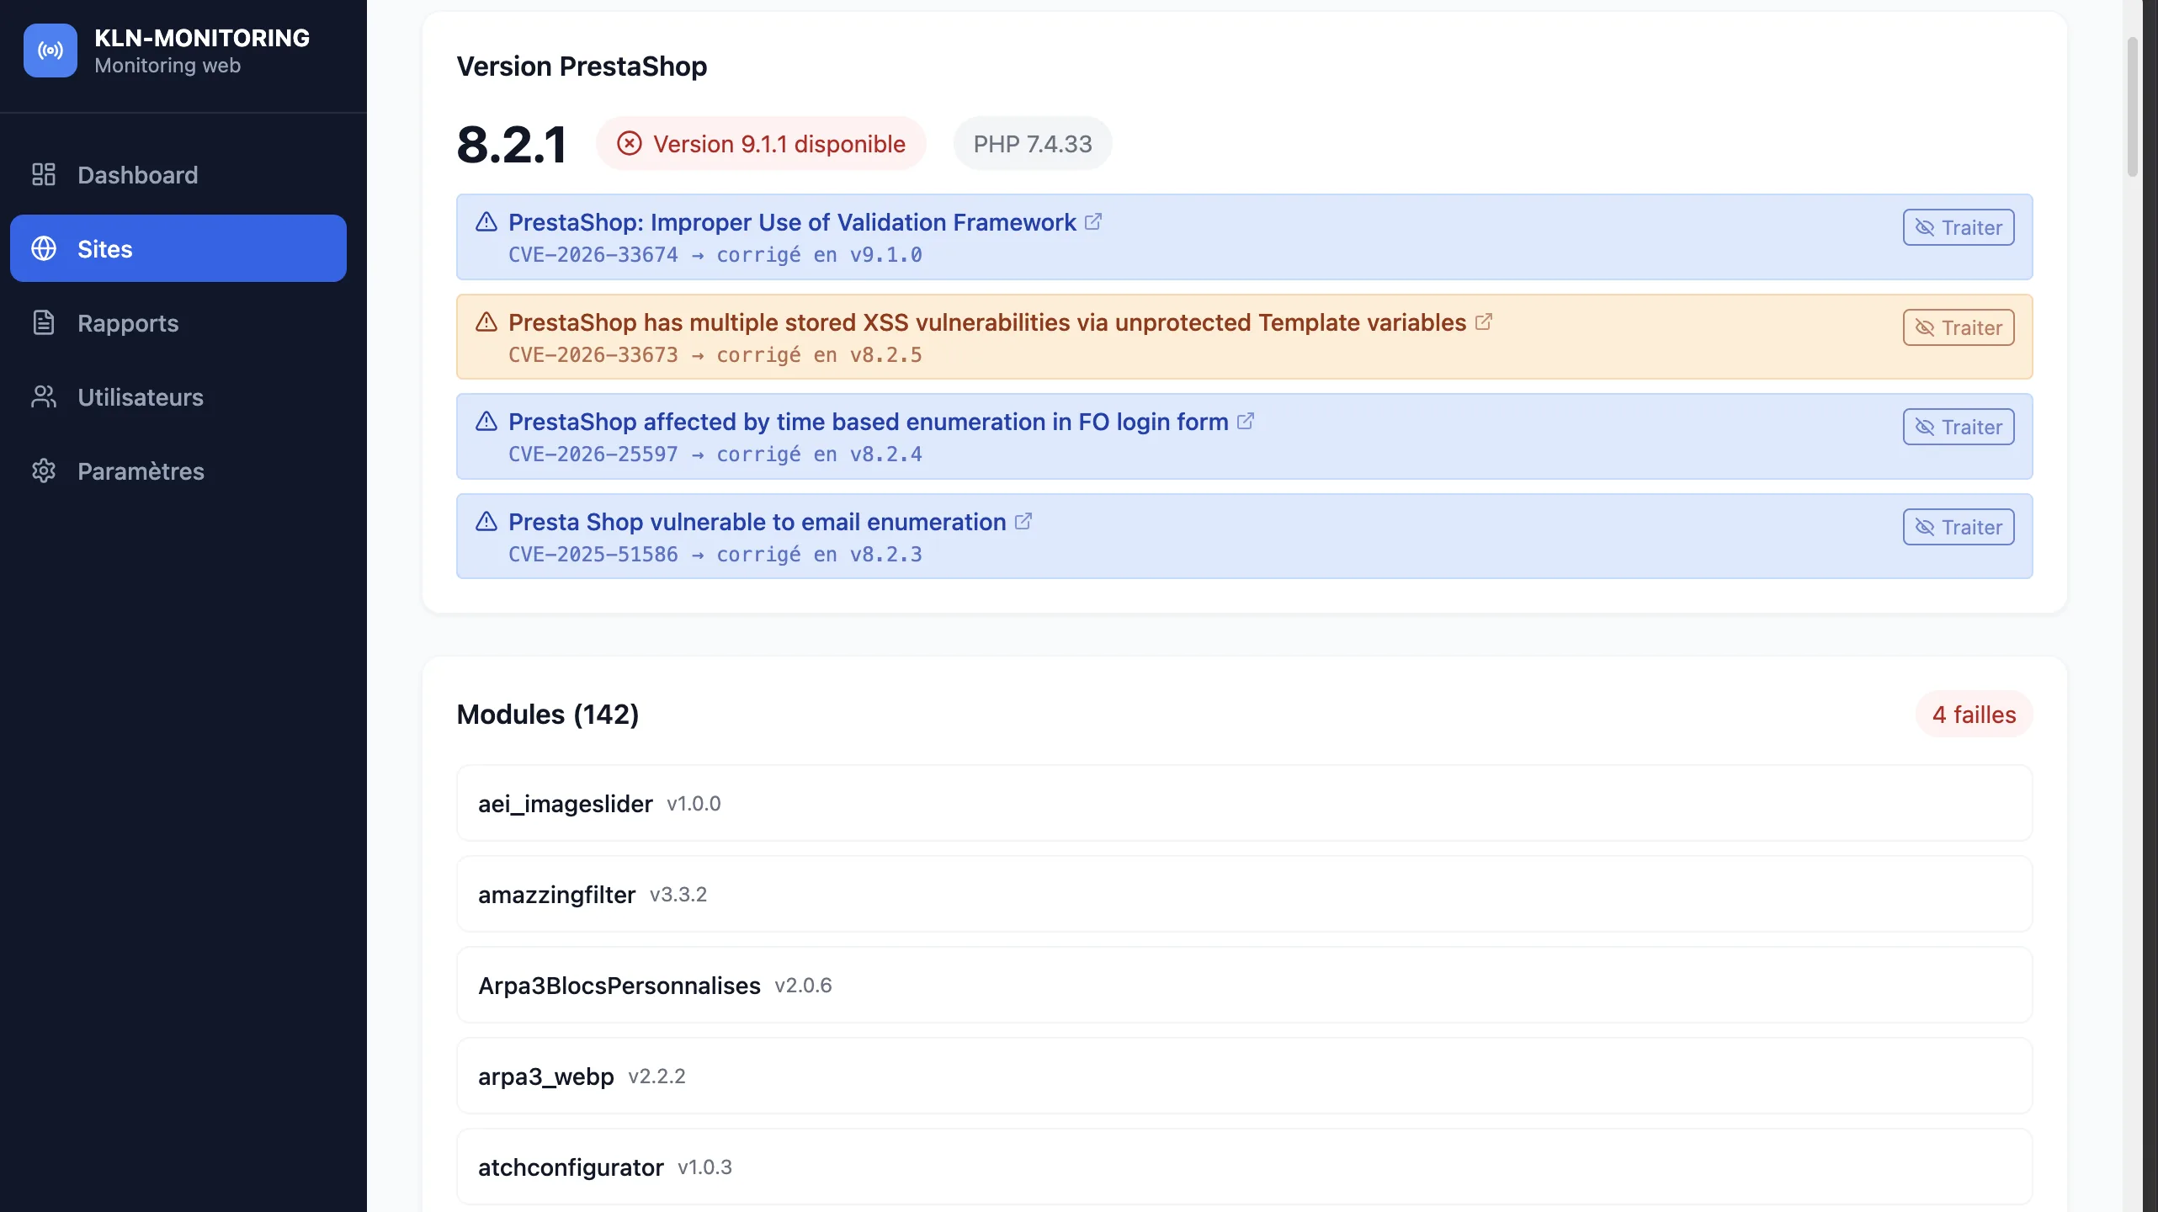2158x1212 pixels.
Task: Click the 'KLN-MONITORING' title text
Action: (202, 38)
